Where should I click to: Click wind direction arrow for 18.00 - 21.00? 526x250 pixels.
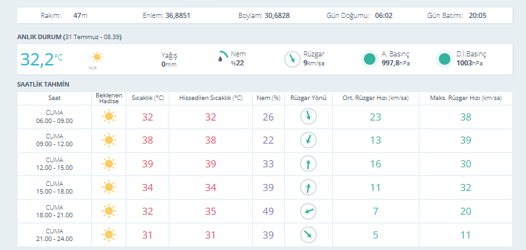(308, 211)
